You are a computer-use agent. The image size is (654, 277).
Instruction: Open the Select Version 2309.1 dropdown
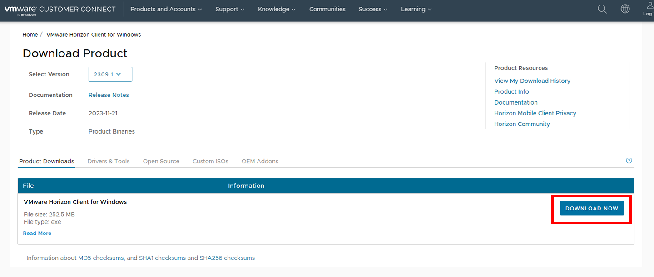click(x=110, y=74)
